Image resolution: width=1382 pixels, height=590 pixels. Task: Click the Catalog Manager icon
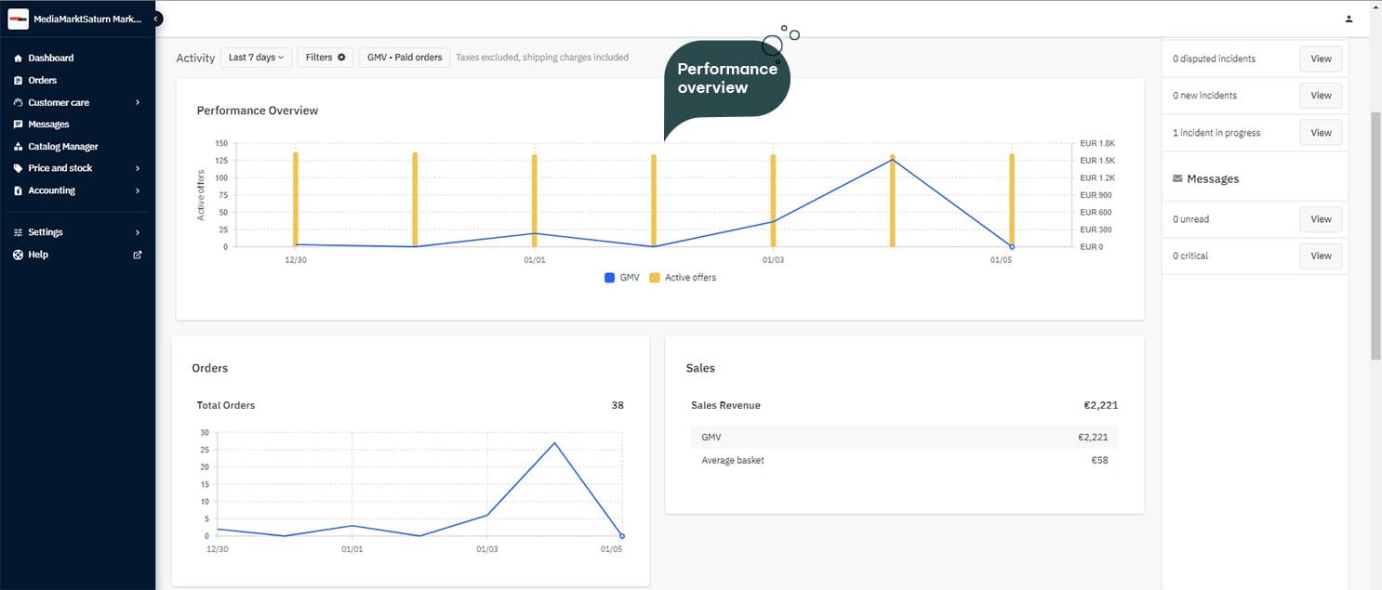(x=18, y=147)
